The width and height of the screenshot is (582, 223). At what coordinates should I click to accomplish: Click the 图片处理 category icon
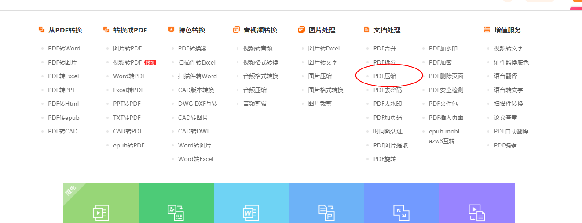pos(301,30)
